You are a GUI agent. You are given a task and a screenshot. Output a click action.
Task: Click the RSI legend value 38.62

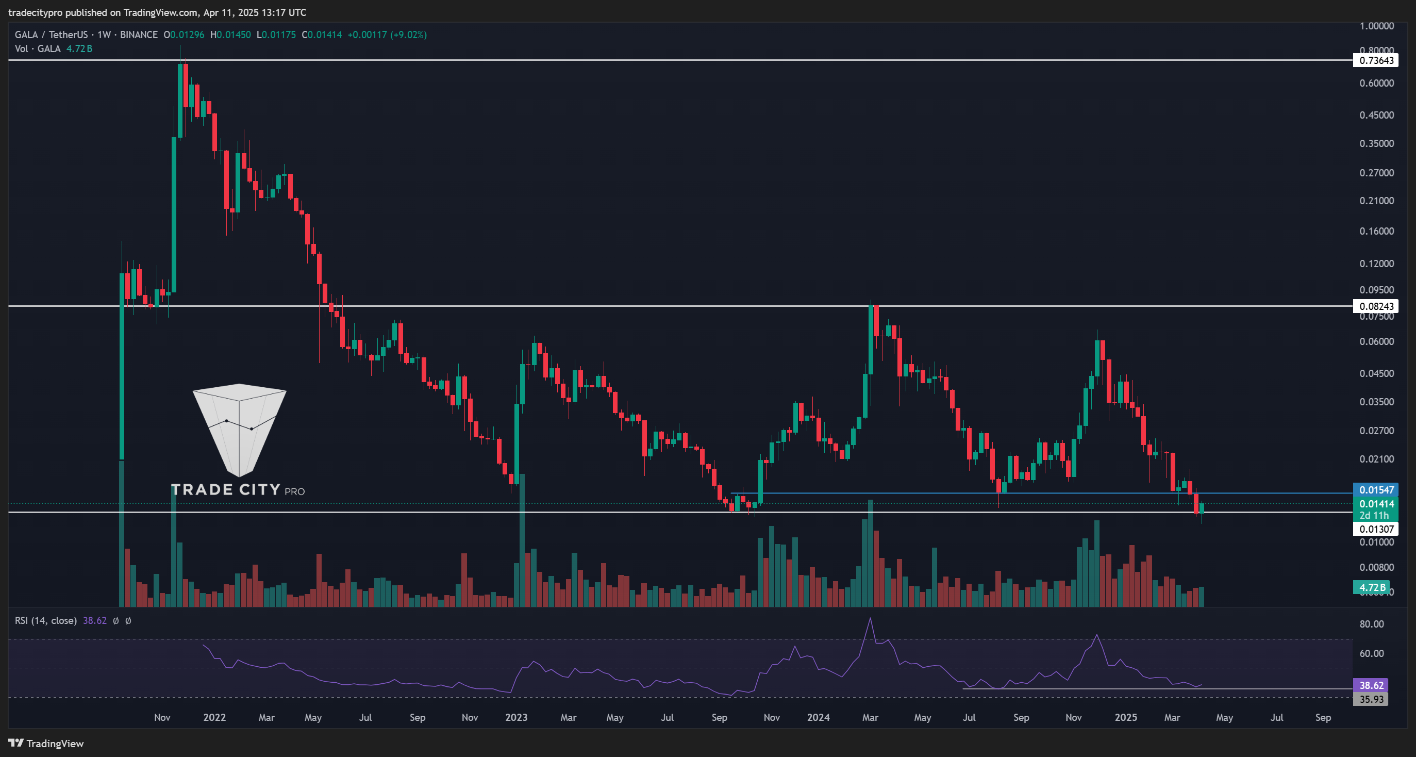point(94,621)
